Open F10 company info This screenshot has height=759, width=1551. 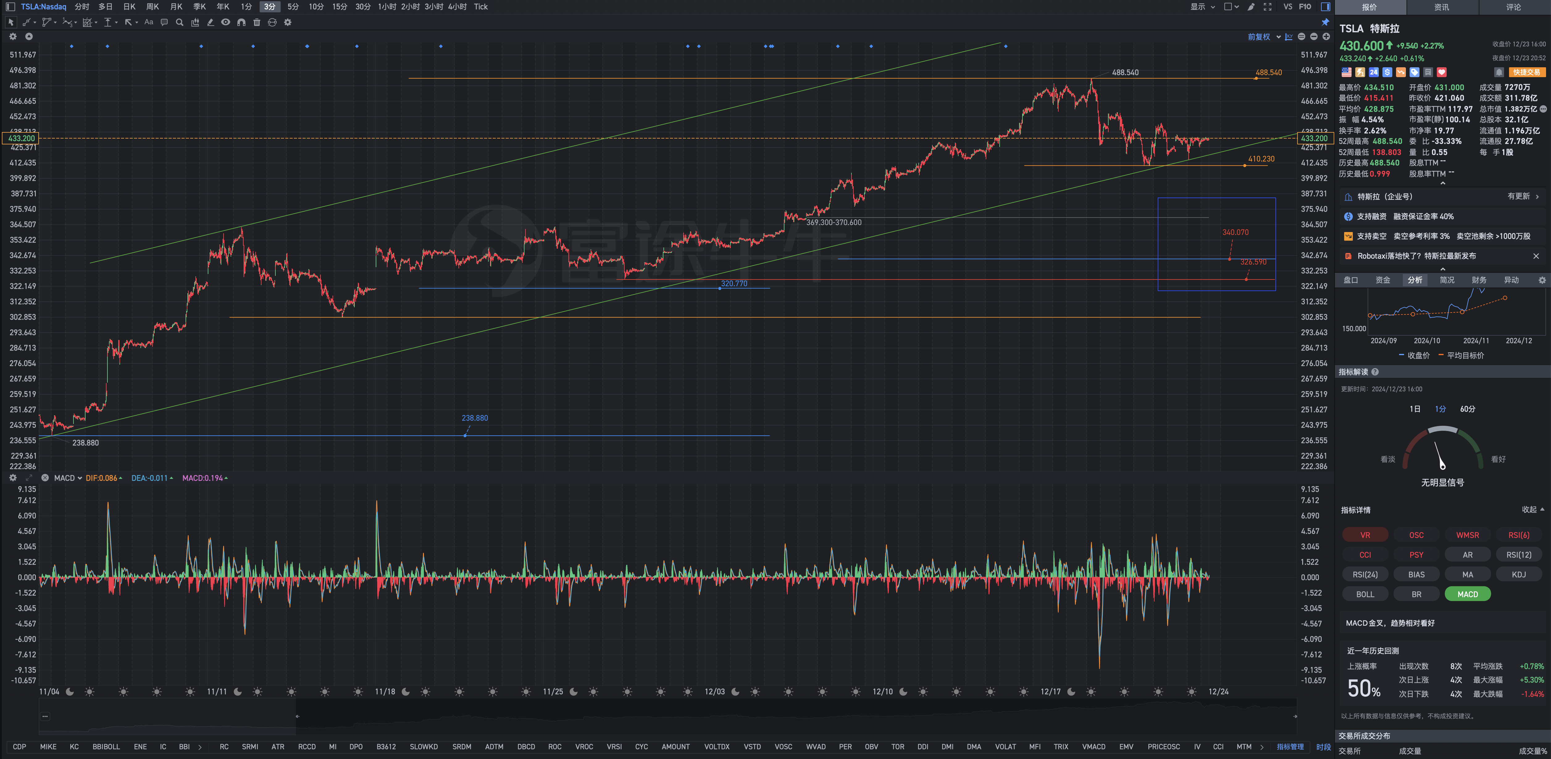point(1305,6)
